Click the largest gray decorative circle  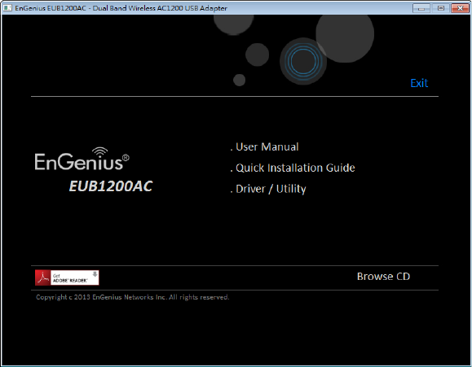click(x=345, y=34)
